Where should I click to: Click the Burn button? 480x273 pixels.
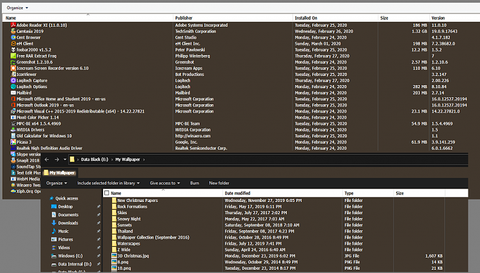(x=195, y=183)
